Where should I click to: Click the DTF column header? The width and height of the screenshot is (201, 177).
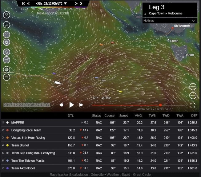click(x=194, y=116)
